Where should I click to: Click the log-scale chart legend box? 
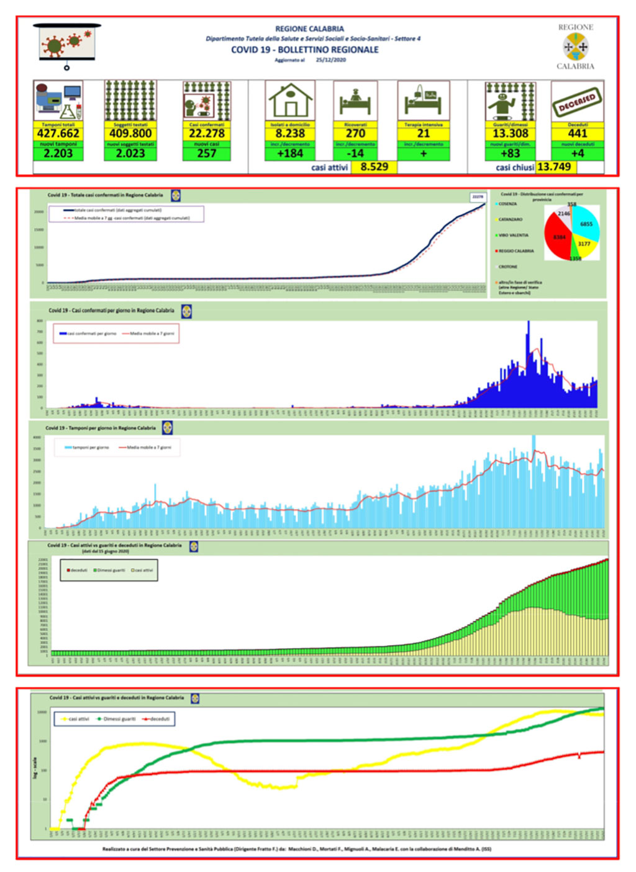pos(116,719)
